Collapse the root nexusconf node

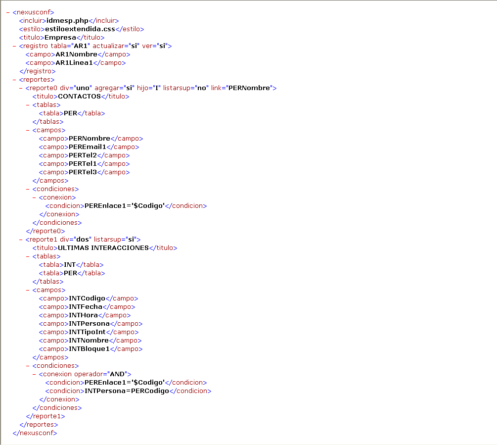point(8,12)
